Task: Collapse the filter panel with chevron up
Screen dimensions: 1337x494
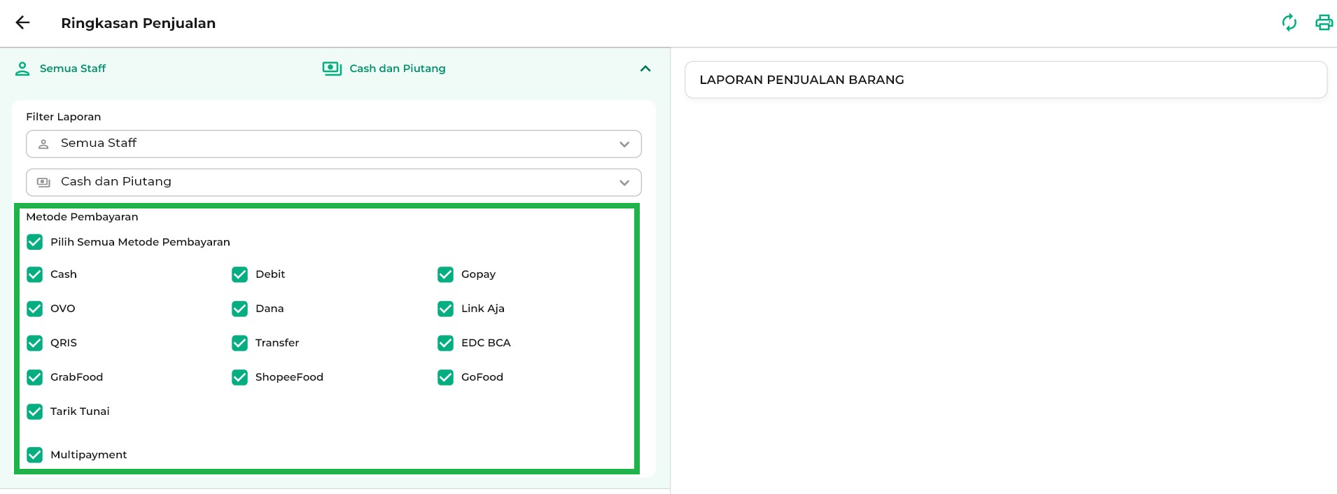Action: 645,69
